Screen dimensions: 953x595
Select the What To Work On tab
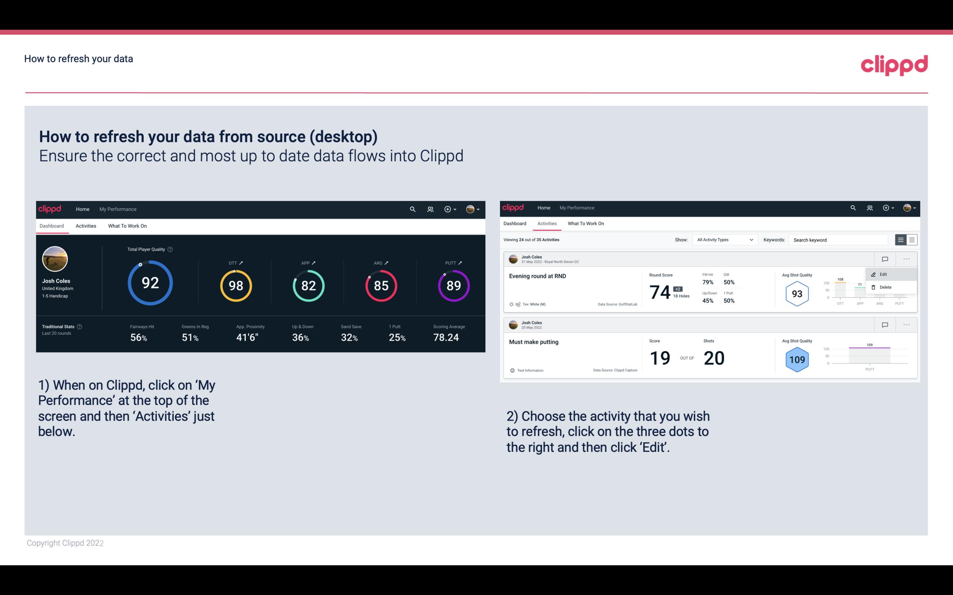126,226
